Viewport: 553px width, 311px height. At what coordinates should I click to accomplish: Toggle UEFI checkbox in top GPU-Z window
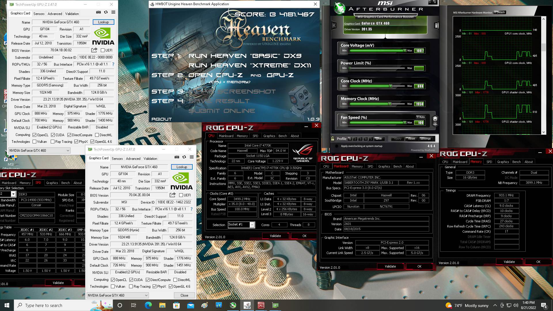pyautogui.click(x=103, y=50)
